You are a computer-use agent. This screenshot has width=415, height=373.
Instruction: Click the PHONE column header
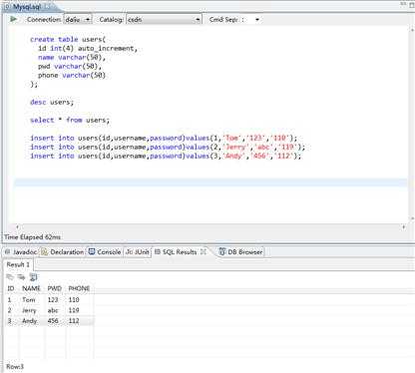pos(79,288)
